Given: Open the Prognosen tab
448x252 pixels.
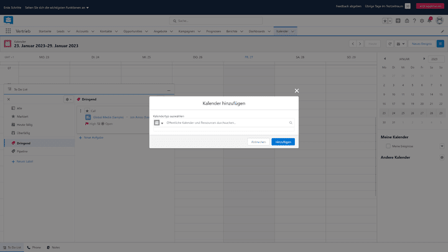Looking at the screenshot, I should point(213,31).
